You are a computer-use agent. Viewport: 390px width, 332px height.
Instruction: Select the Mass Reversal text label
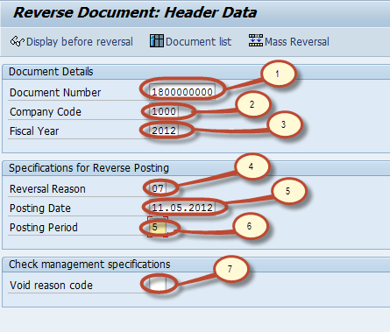coord(297,41)
